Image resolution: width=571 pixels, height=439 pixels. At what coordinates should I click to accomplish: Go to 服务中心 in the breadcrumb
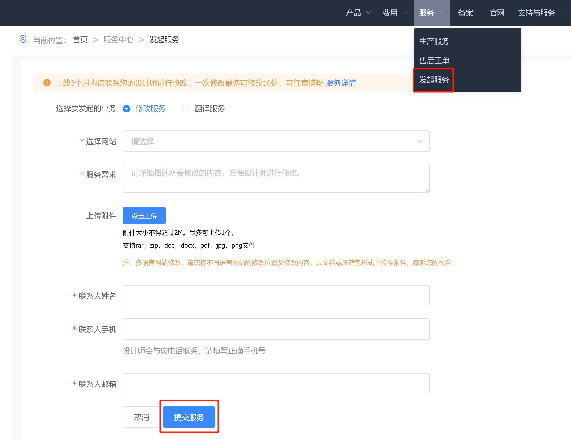(118, 39)
